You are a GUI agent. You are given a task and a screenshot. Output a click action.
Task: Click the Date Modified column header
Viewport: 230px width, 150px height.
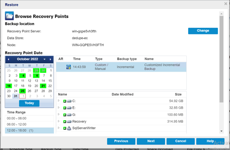coord(123,94)
